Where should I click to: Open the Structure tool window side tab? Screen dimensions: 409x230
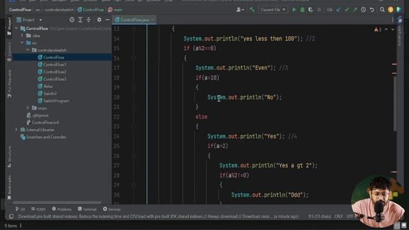pos(10,157)
